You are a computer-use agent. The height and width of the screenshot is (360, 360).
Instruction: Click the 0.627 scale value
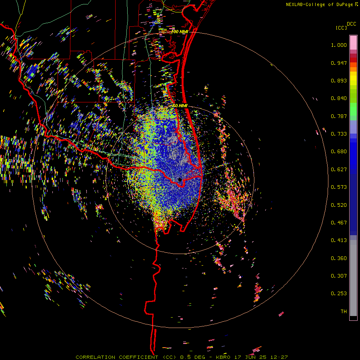[x=339, y=170]
